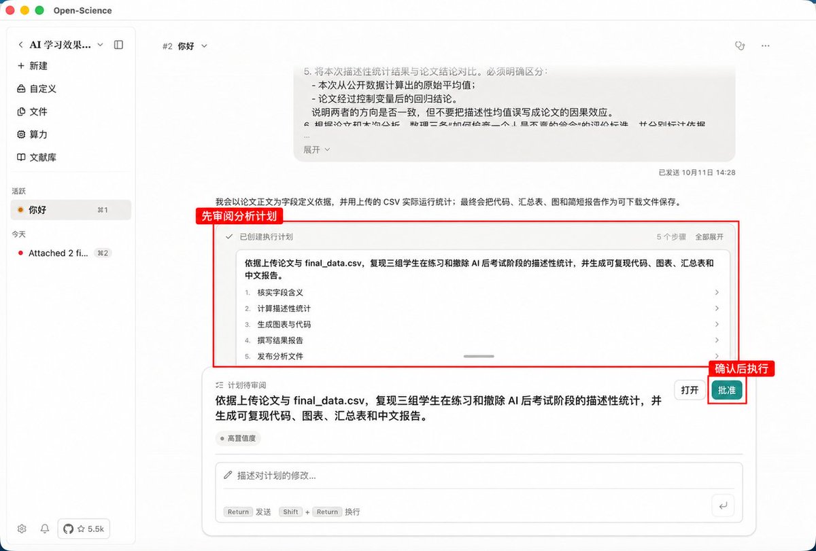
Task: Go back with the sidebar arrow
Action: (x=20, y=45)
